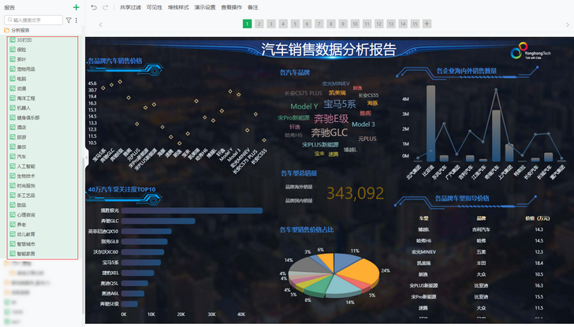Click the report icon beside 宠物用品
Screen dimensions: 574x327
point(13,69)
